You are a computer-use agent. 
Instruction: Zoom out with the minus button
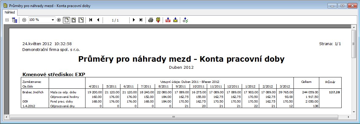point(24,20)
